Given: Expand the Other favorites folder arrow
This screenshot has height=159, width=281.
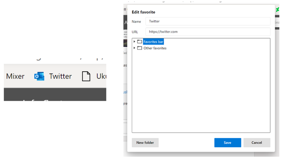Looking at the screenshot, I should pos(134,48).
